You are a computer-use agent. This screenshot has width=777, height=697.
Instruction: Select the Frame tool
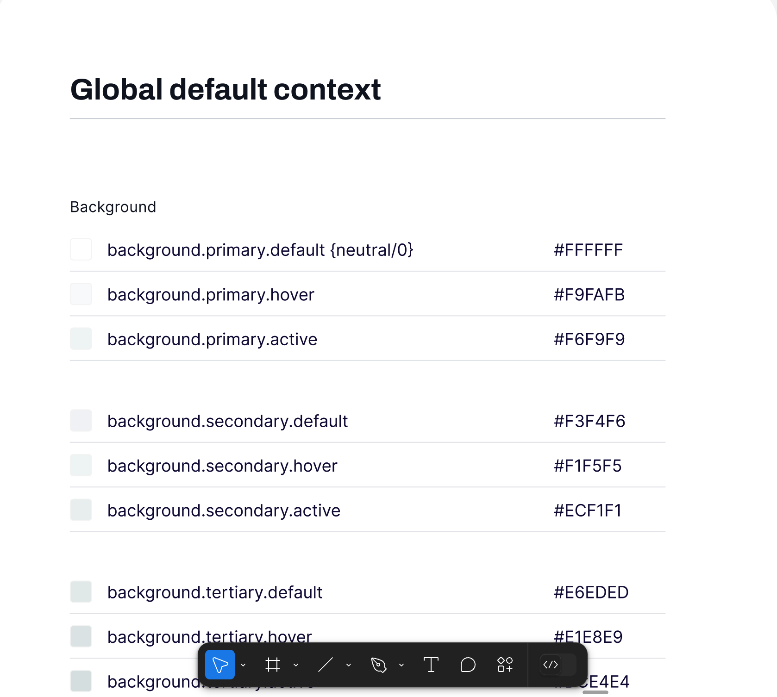(273, 665)
